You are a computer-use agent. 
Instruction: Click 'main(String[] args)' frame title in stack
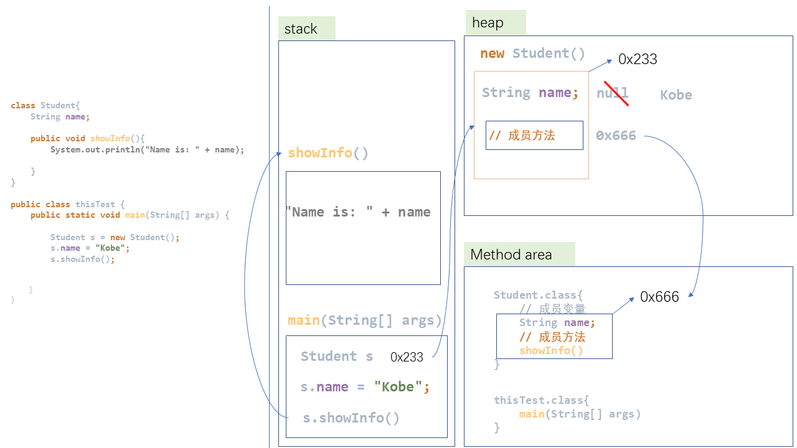(x=364, y=320)
